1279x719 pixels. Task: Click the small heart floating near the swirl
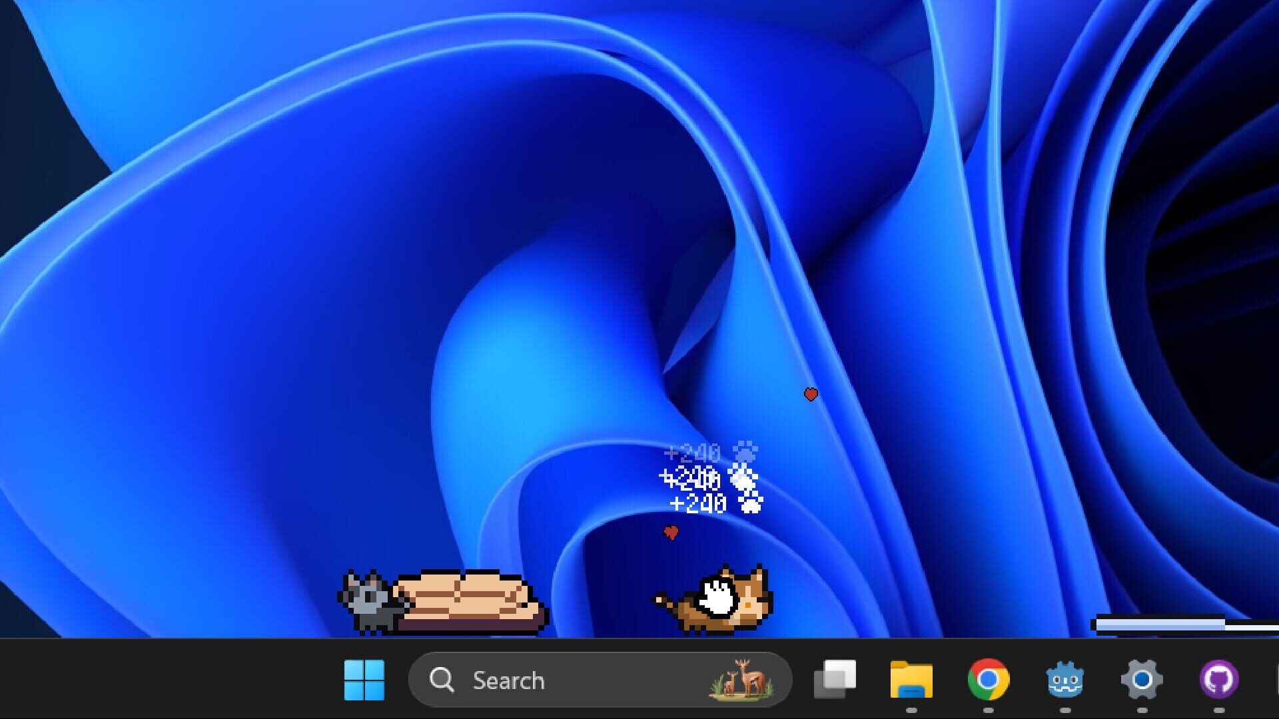pyautogui.click(x=811, y=395)
